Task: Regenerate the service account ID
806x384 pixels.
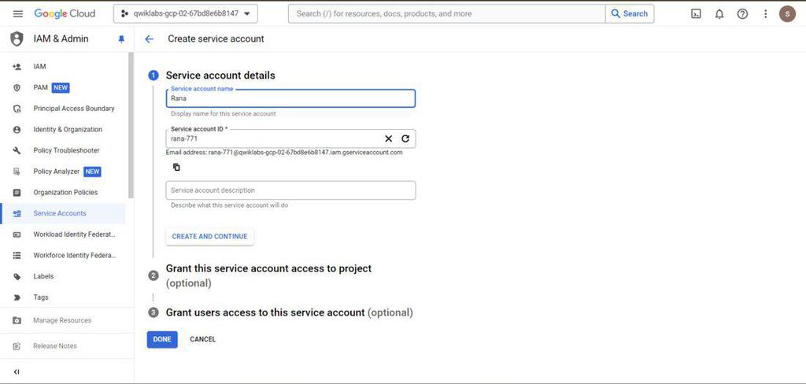Action: 405,138
